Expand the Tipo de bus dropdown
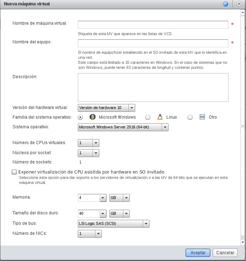Screen dimensions: 246x261 pyautogui.click(x=146, y=224)
